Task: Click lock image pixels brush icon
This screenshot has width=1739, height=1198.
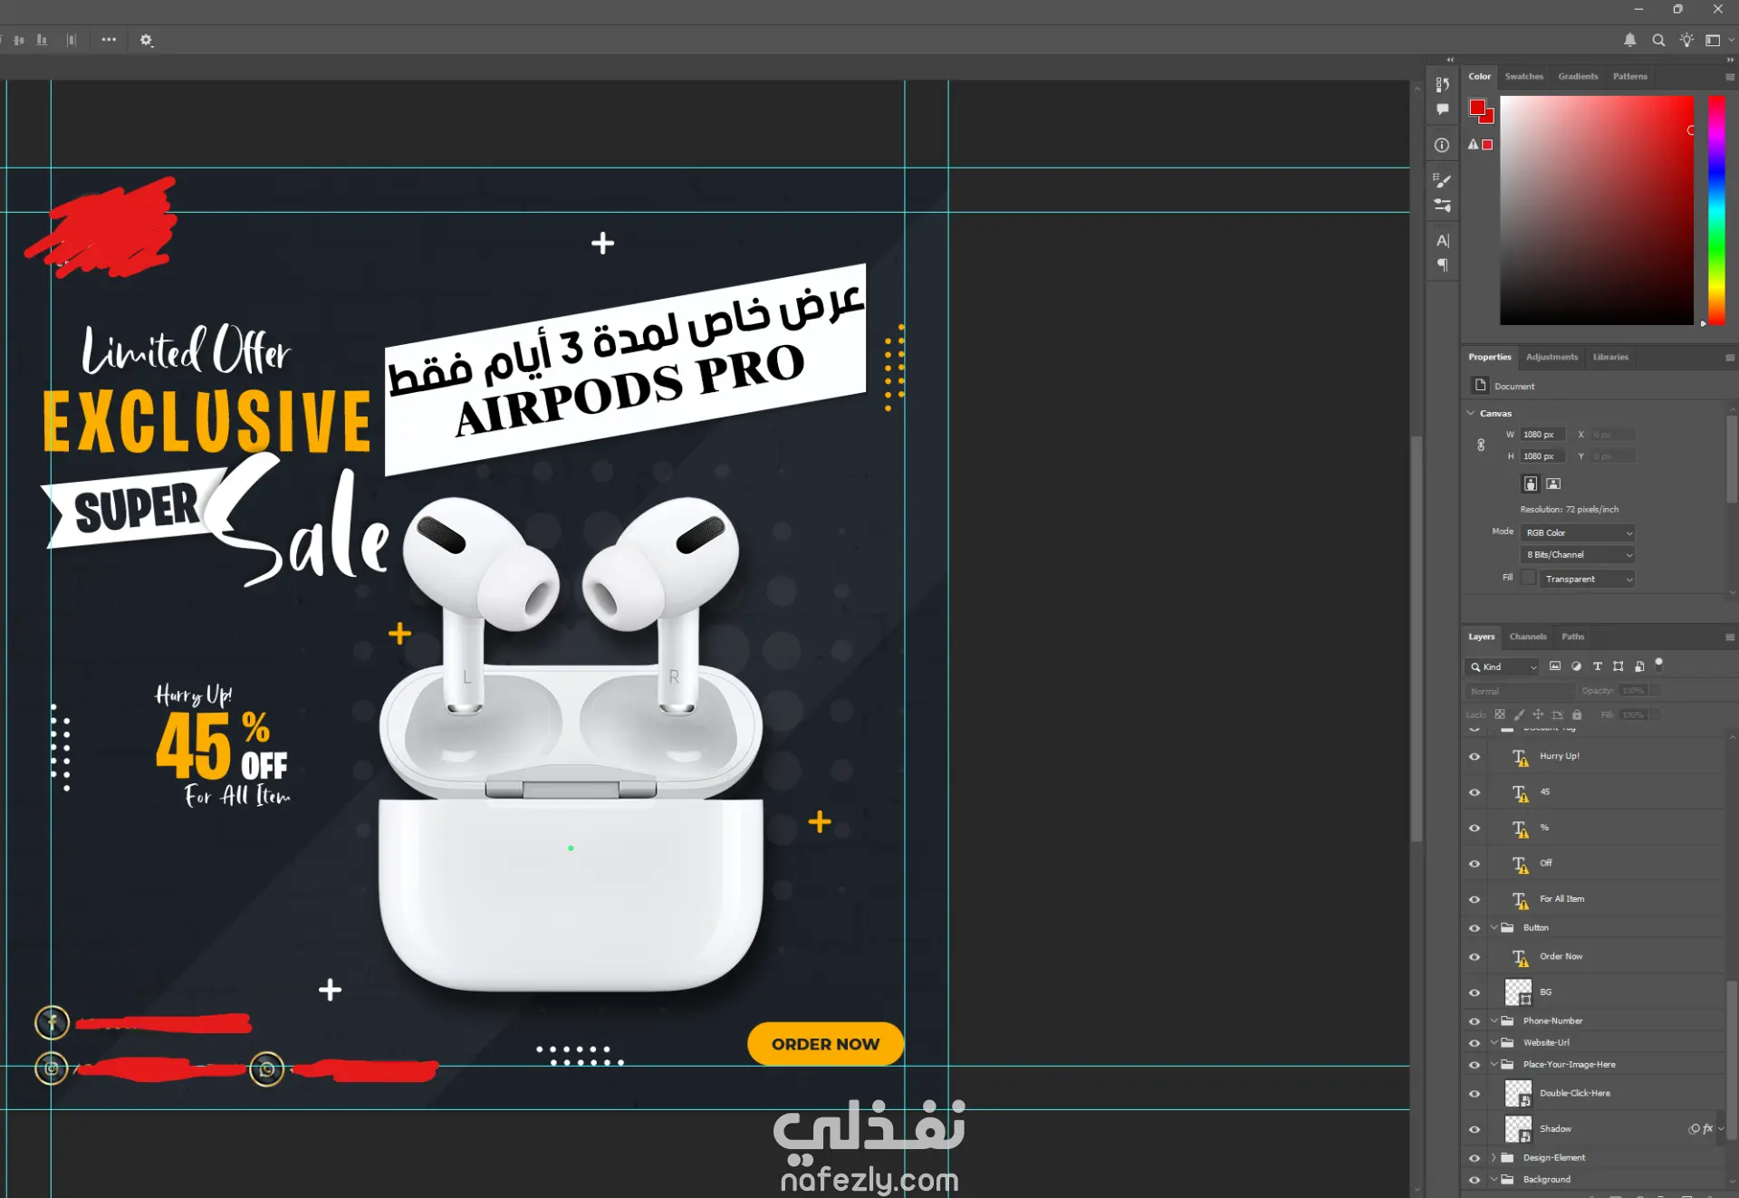Action: (x=1519, y=714)
